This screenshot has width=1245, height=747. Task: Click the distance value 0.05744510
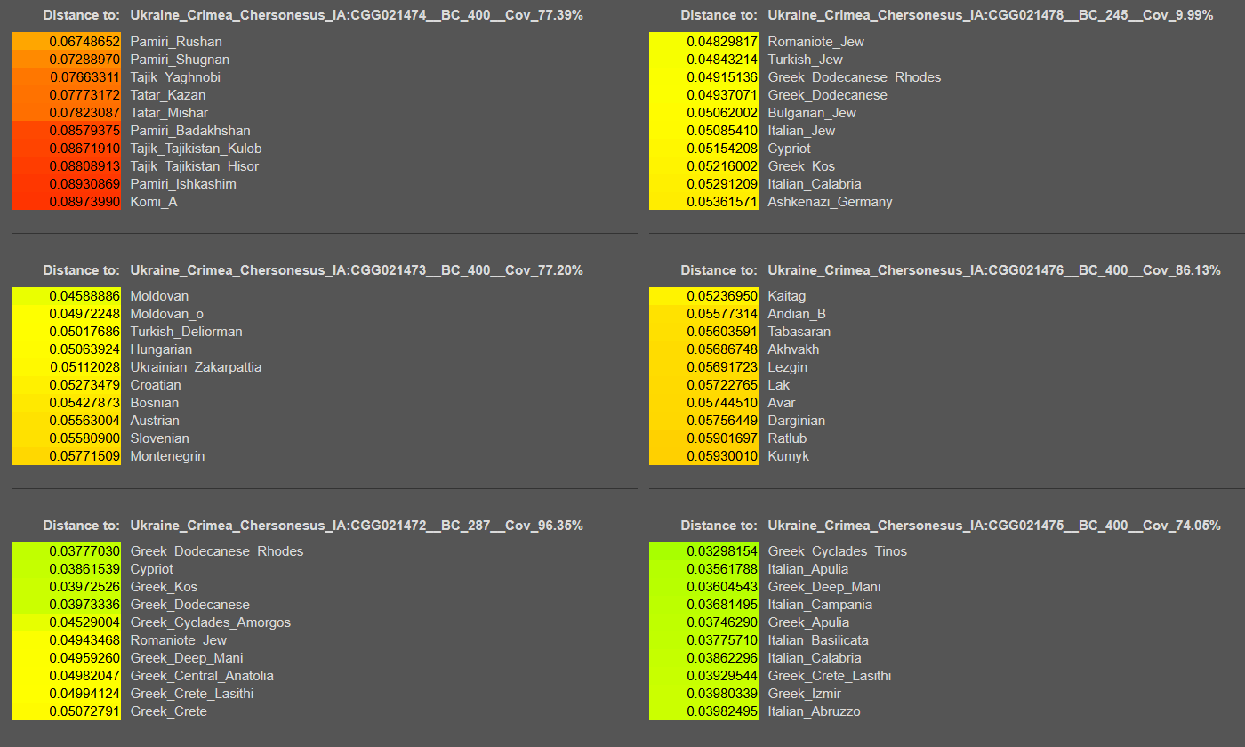722,403
